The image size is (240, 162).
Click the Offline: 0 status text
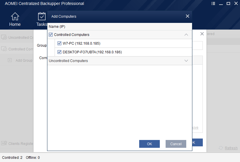click(x=33, y=158)
